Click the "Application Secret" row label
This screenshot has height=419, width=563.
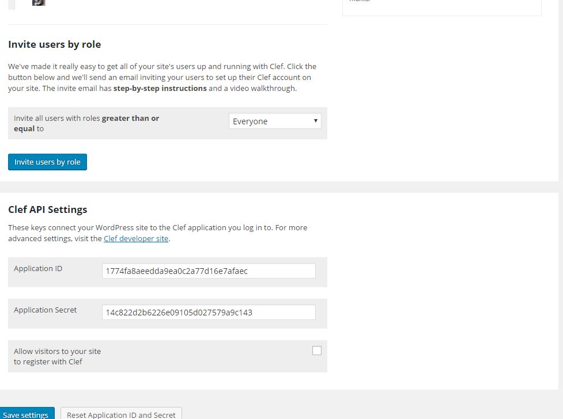pyautogui.click(x=45, y=310)
